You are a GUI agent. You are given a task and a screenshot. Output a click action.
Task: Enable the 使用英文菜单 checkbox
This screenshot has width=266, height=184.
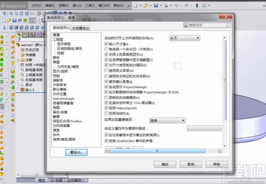tap(106, 71)
